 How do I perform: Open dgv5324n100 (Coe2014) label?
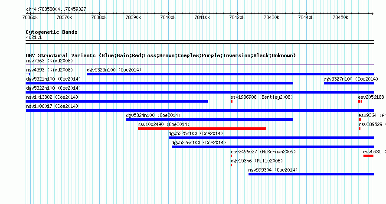pyautogui.click(x=153, y=115)
